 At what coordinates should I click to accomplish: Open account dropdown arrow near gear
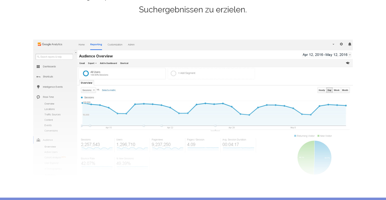(333, 44)
